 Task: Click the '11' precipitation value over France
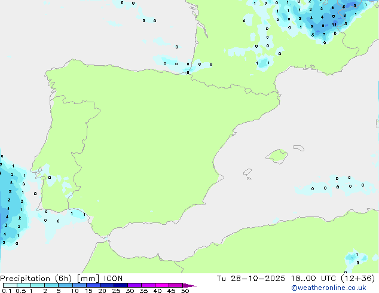click(x=334, y=25)
